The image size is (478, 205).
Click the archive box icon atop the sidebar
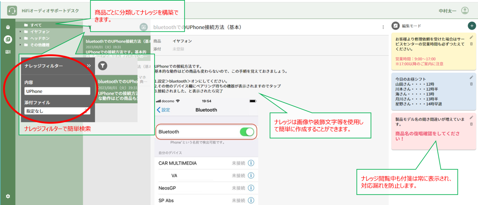pos(8,27)
